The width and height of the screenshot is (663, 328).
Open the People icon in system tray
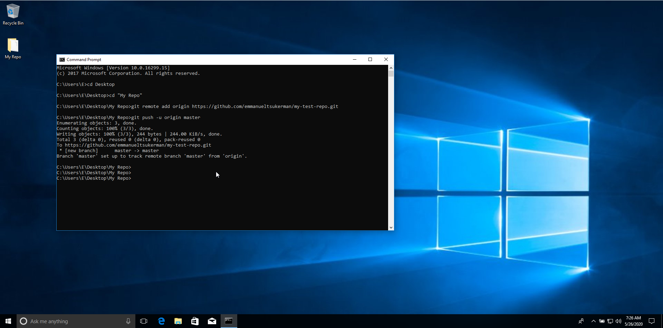[x=581, y=321]
